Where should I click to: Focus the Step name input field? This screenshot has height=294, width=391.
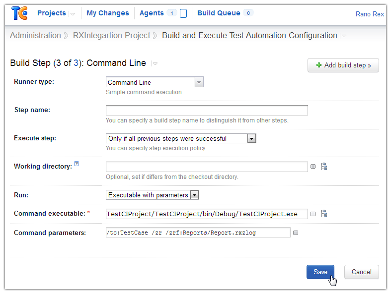point(207,110)
